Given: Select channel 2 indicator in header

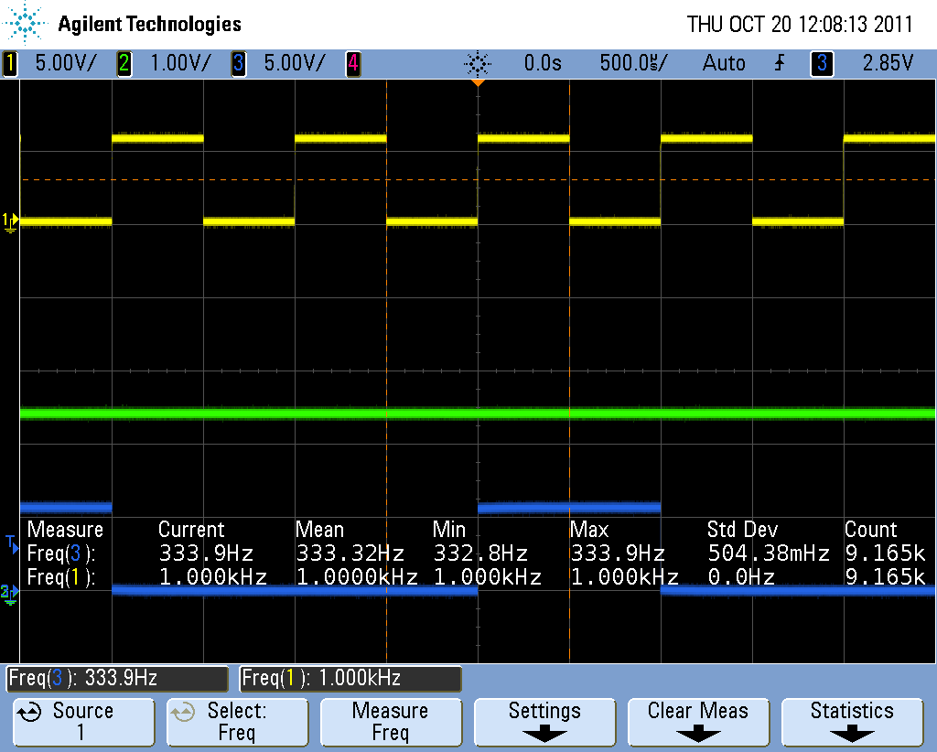Looking at the screenshot, I should click(124, 63).
